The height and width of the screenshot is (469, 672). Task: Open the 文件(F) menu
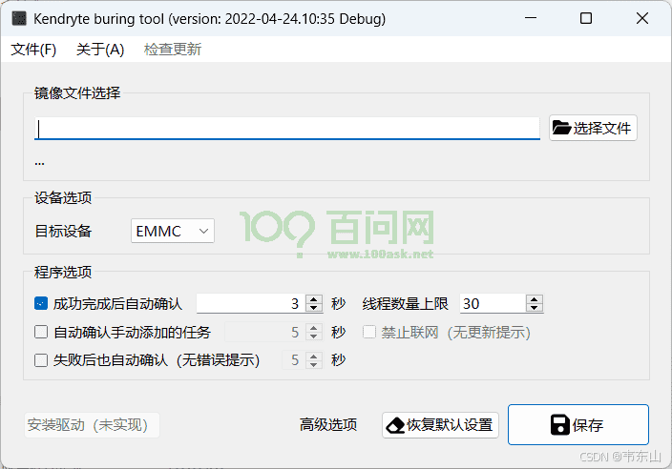point(33,50)
